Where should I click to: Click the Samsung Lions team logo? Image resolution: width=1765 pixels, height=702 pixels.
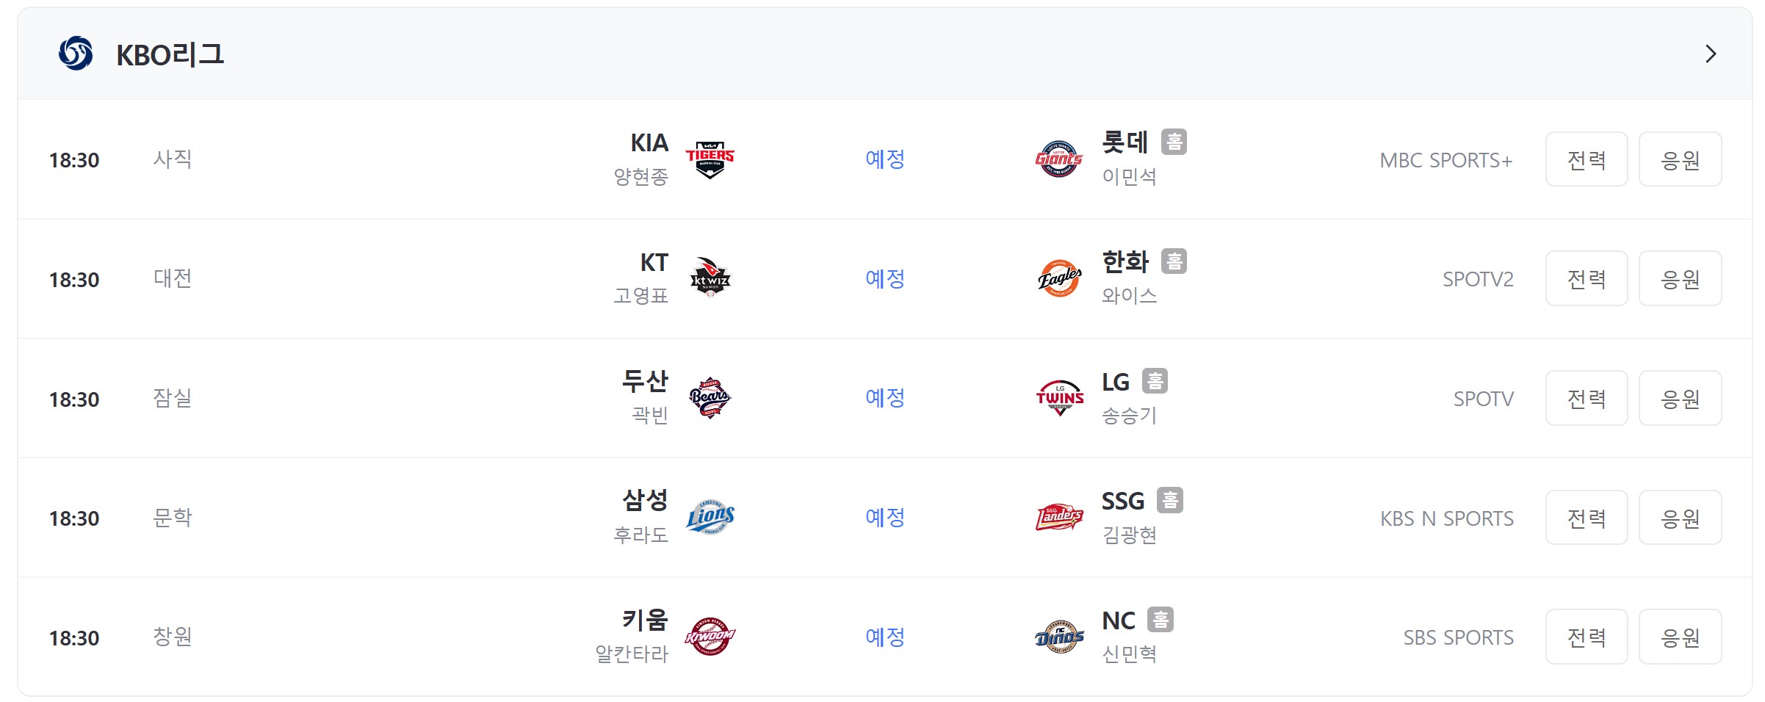710,518
